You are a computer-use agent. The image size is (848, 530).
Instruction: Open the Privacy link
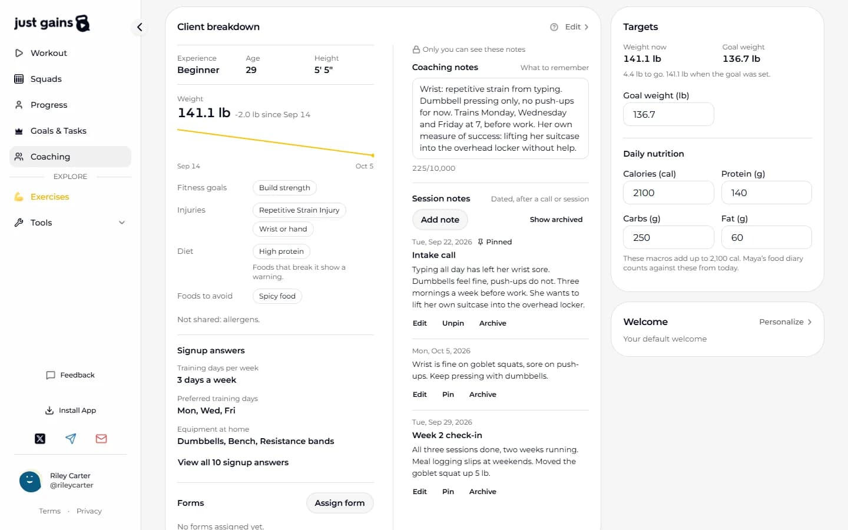point(89,511)
